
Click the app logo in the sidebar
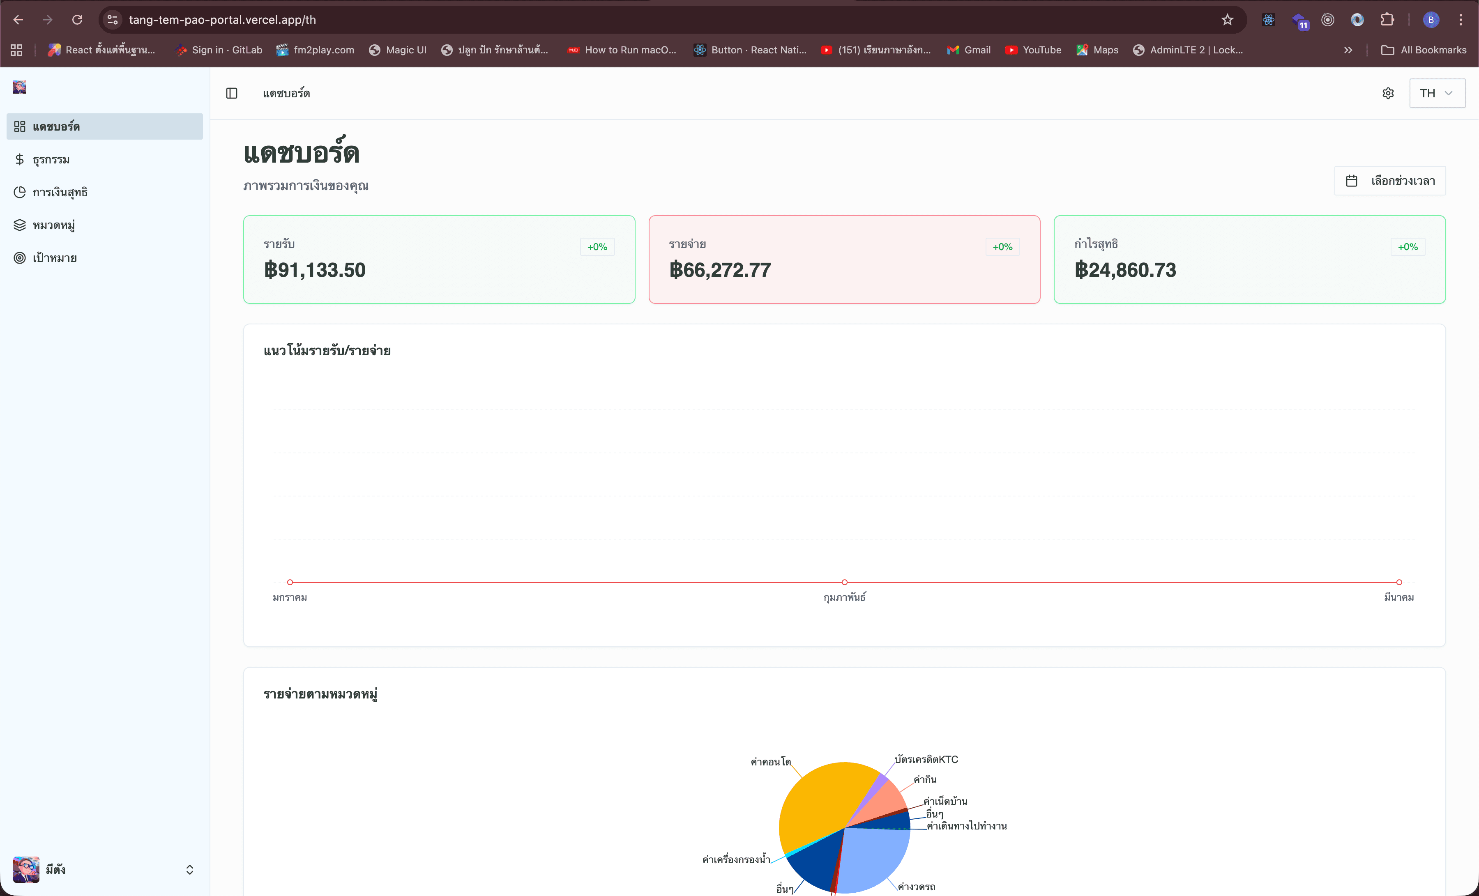pyautogui.click(x=20, y=87)
